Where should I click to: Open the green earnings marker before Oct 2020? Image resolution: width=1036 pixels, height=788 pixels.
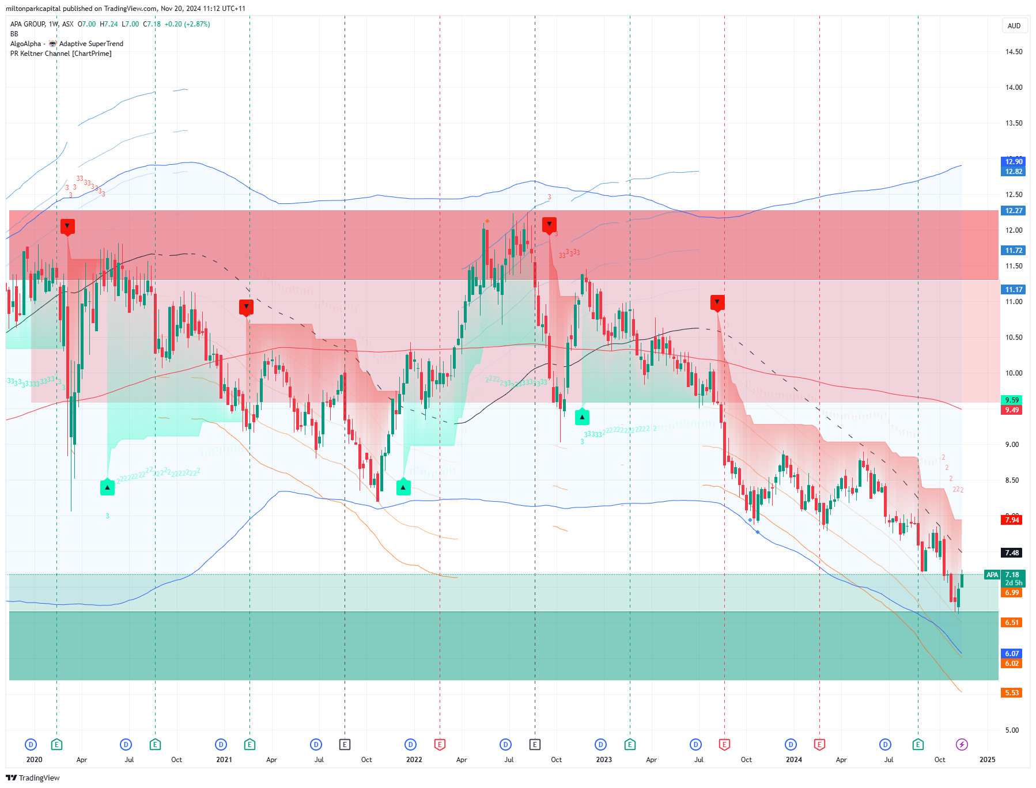tap(155, 744)
